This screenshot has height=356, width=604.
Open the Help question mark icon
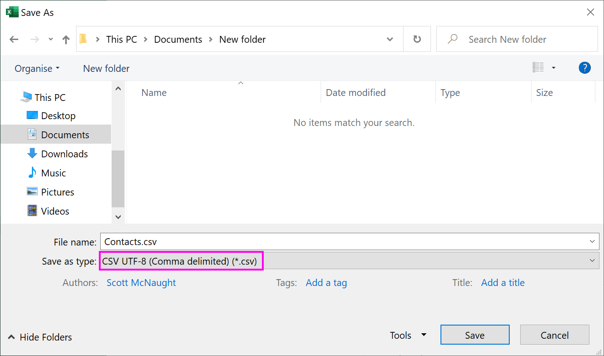tap(584, 68)
